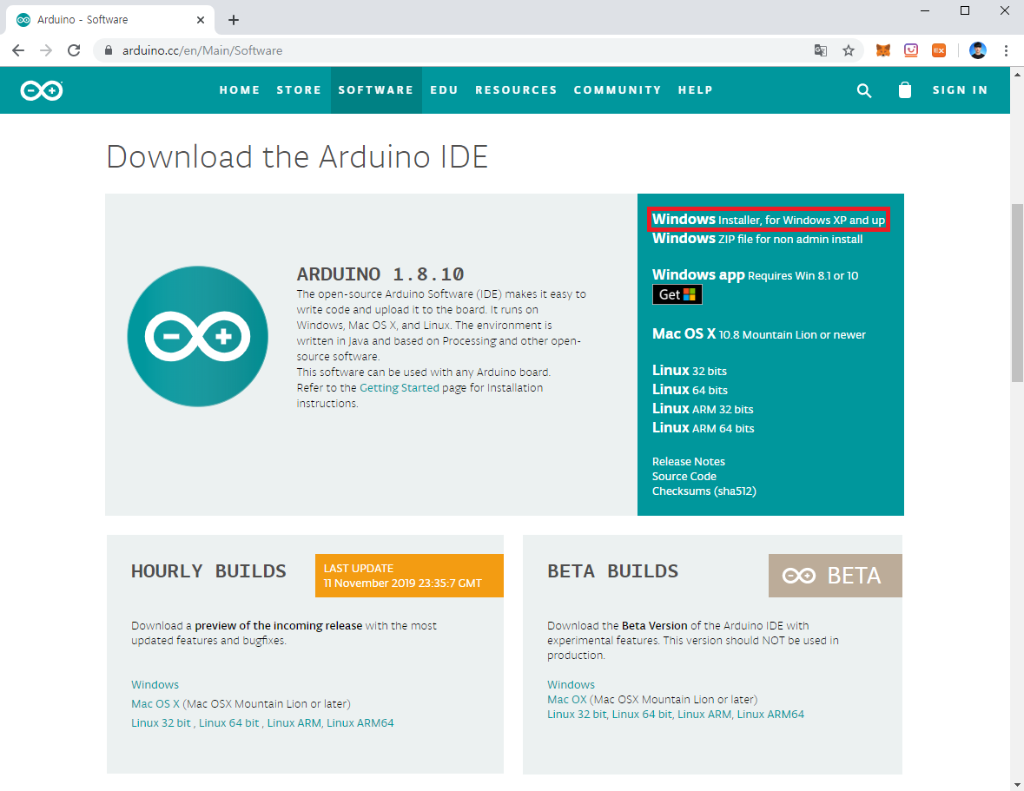
Task: Click Linux ARM under Beta Builds
Action: 704,715
